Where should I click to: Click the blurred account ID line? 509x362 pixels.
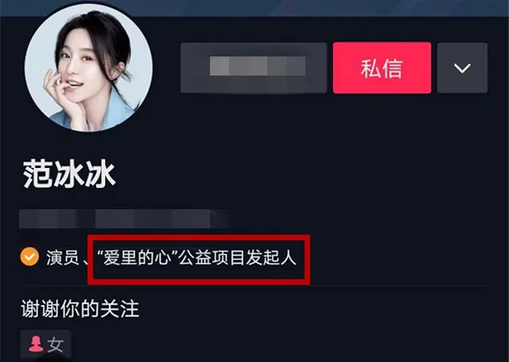125,219
